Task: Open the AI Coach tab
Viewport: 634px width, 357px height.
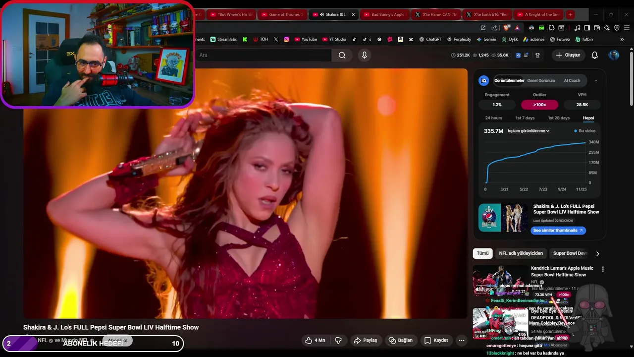Action: pyautogui.click(x=572, y=80)
